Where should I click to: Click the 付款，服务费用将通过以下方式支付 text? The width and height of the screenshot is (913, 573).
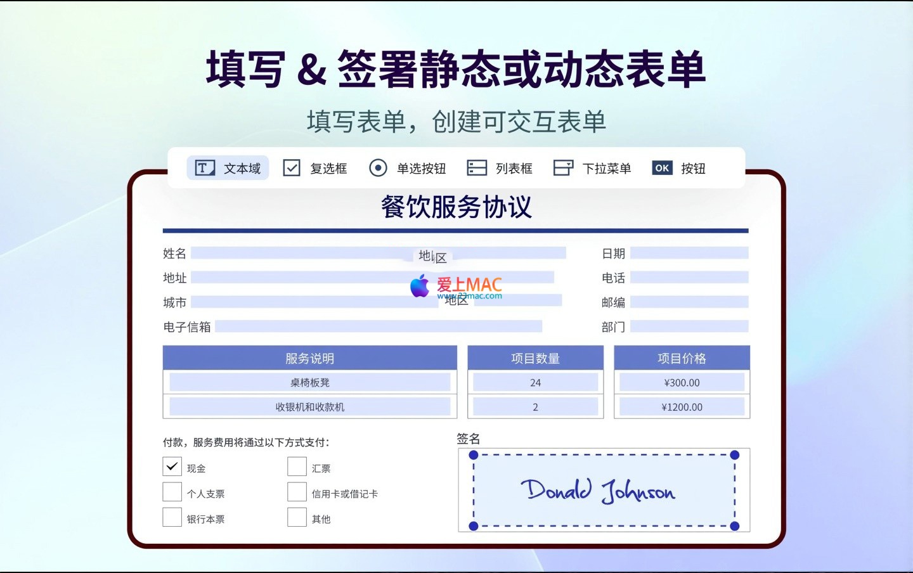coord(246,442)
